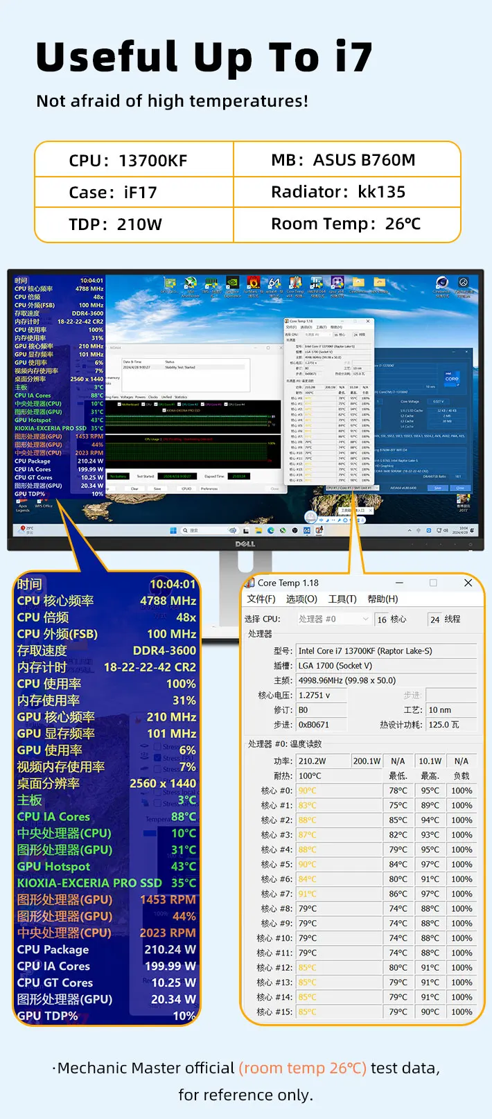Toggle the KIOXIA-EXCERIA PRO SSD graph checkbox
This screenshot has height=1119, width=492.
tap(164, 410)
